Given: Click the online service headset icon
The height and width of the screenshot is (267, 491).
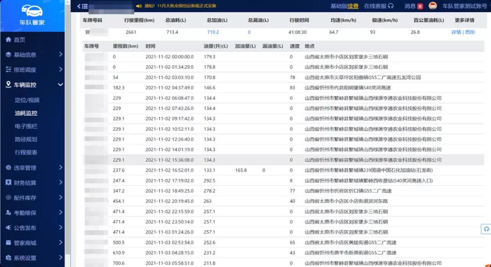Looking at the screenshot, I should 391,6.
